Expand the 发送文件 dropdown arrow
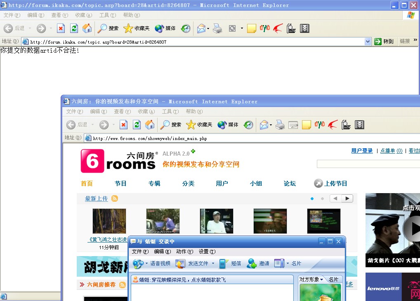 coord(213,264)
